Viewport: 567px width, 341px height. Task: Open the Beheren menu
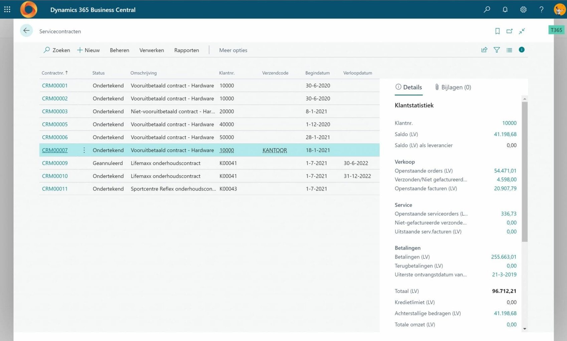coord(120,50)
